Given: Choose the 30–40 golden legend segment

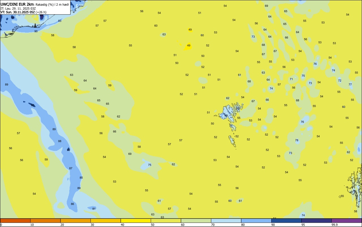Looking at the screenshot, I should 105,220.
